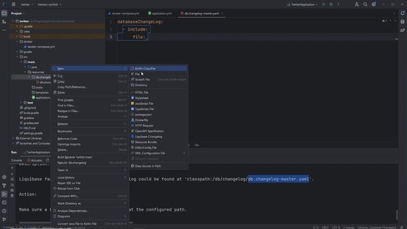
Task: Select TwitterApplication run tab
Action: coord(36,152)
